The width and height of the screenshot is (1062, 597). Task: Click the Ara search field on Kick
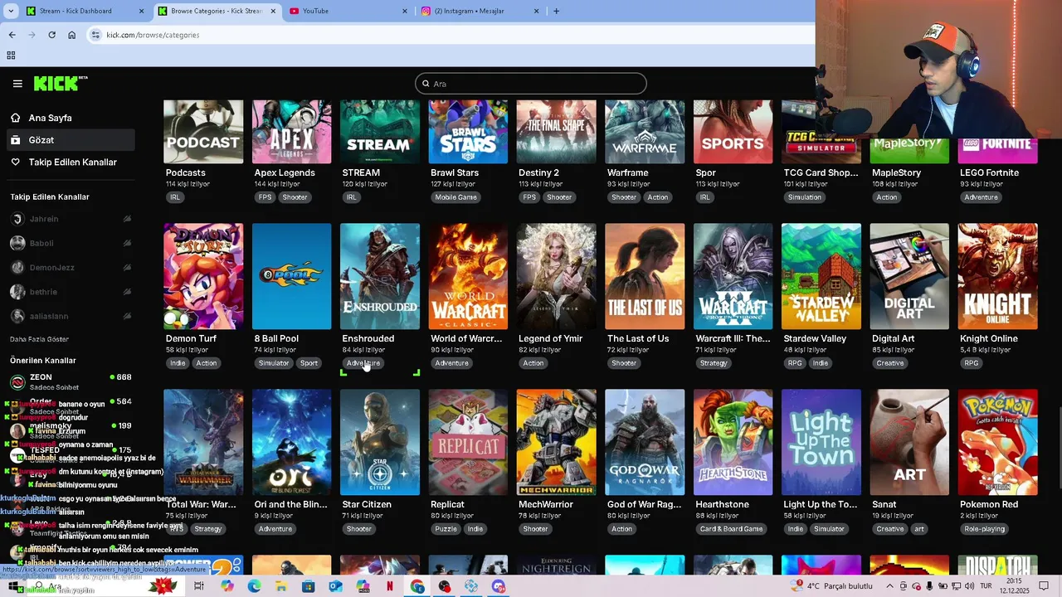[x=531, y=84]
